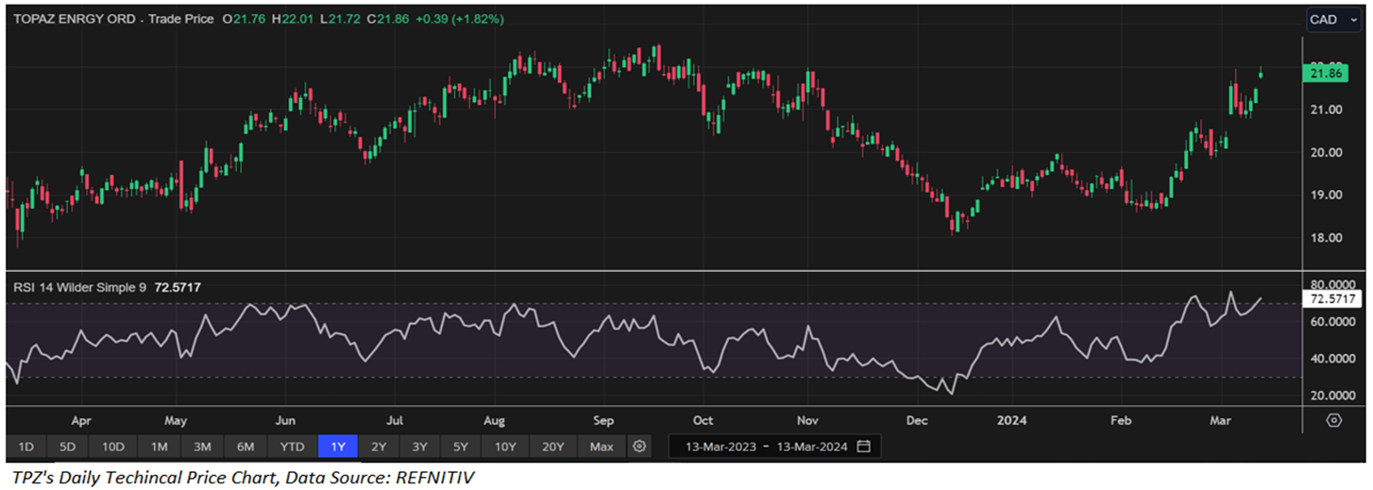The height and width of the screenshot is (490, 1373).
Task: Change the chart range to 2Y
Action: [x=378, y=446]
